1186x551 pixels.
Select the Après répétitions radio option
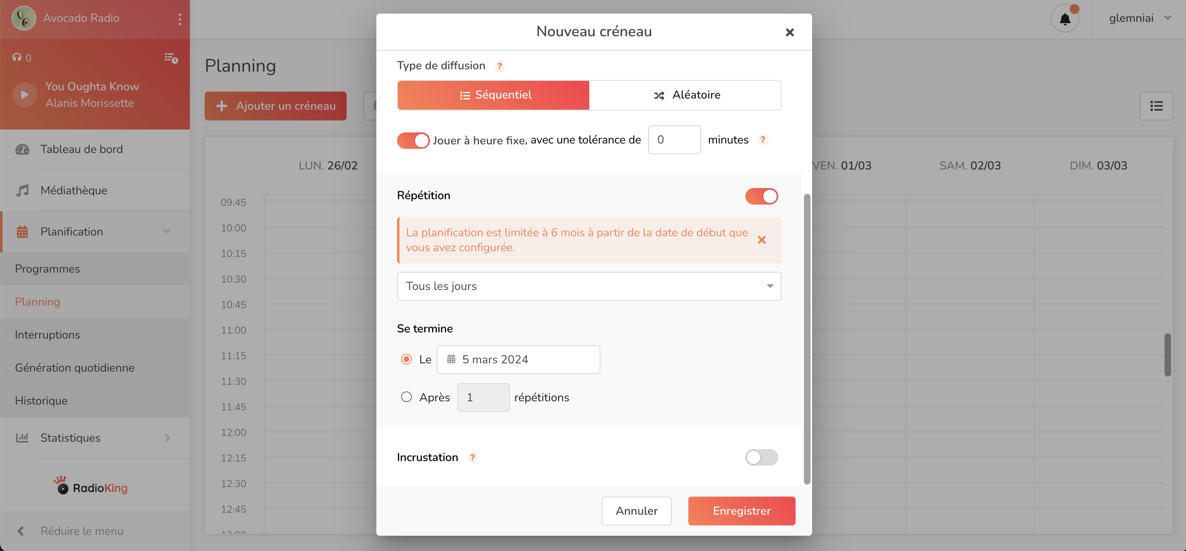[x=406, y=397]
